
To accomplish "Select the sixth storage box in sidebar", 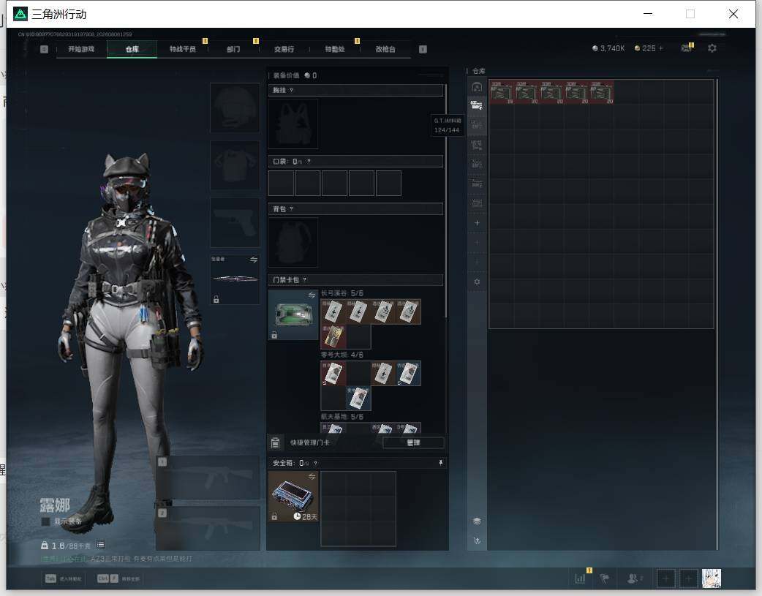I will tap(477, 184).
